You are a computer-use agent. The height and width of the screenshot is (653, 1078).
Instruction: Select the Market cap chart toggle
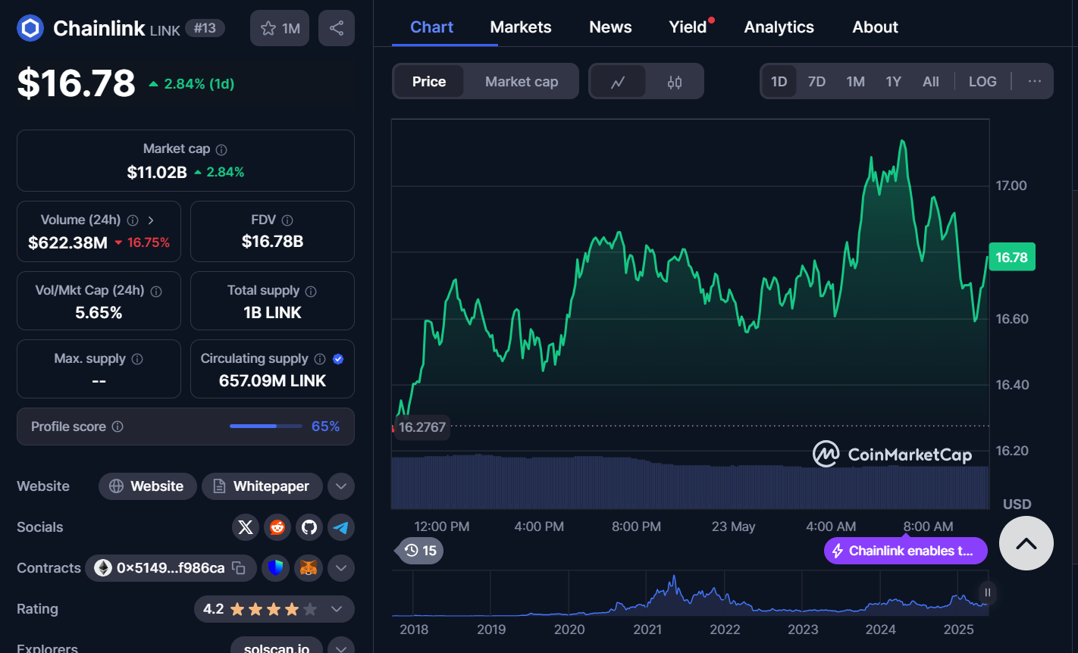522,82
